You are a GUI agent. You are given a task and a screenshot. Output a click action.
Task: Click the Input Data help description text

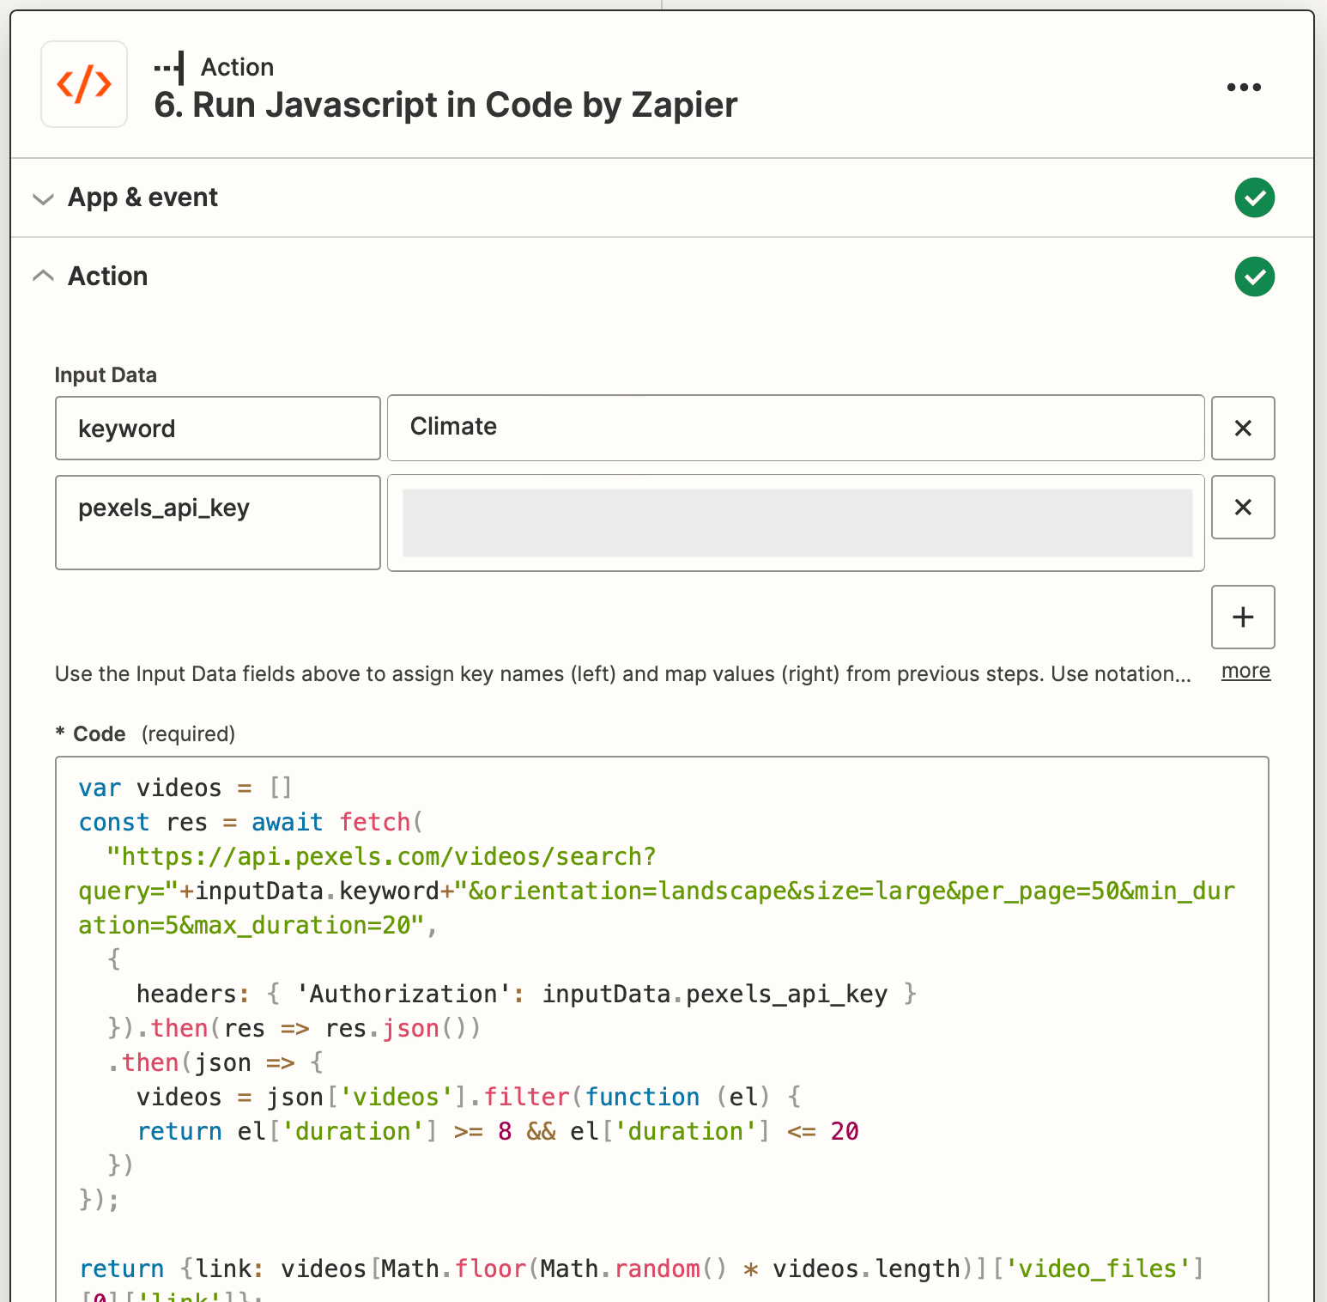(622, 674)
